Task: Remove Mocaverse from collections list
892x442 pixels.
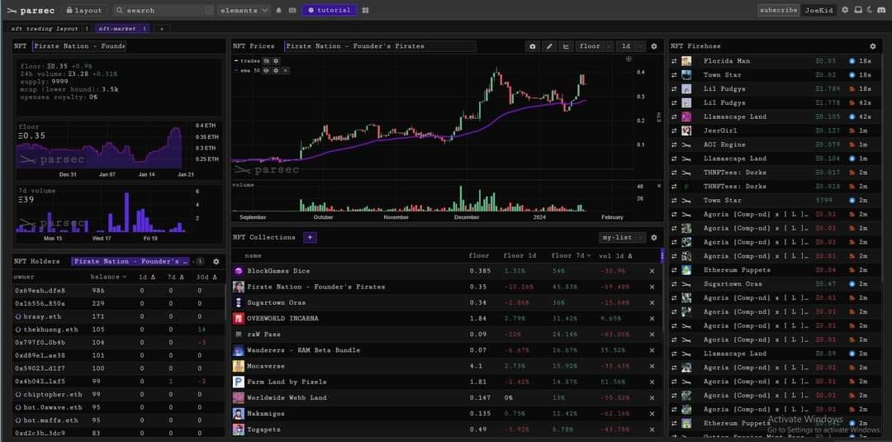Action: 652,366
